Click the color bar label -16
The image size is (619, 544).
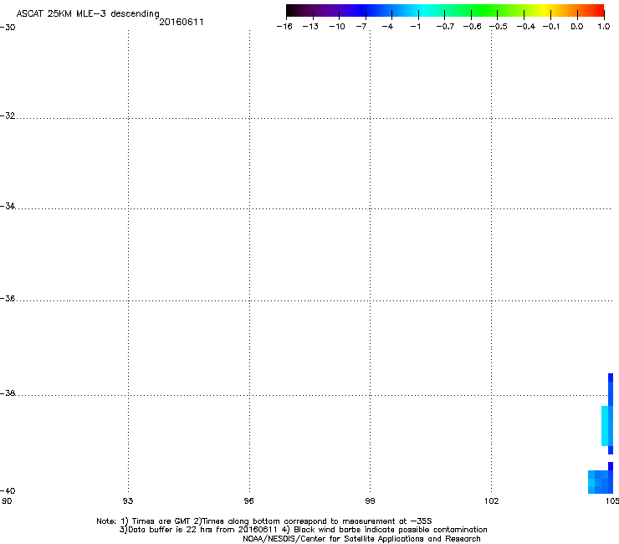pos(284,27)
